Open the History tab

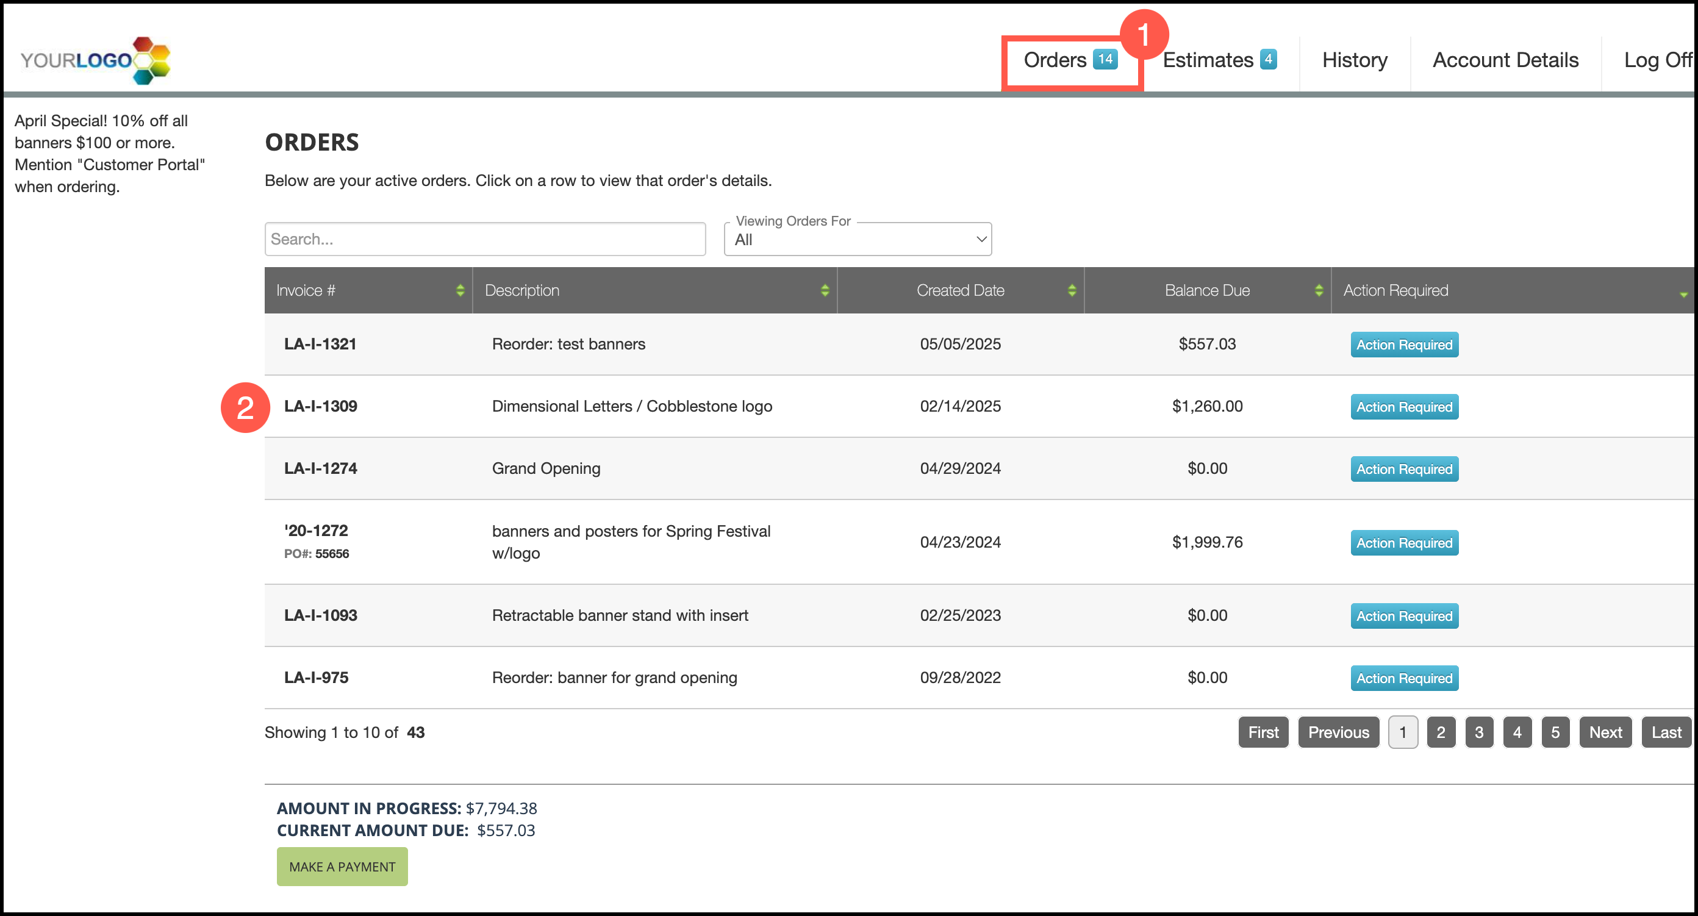(1354, 60)
